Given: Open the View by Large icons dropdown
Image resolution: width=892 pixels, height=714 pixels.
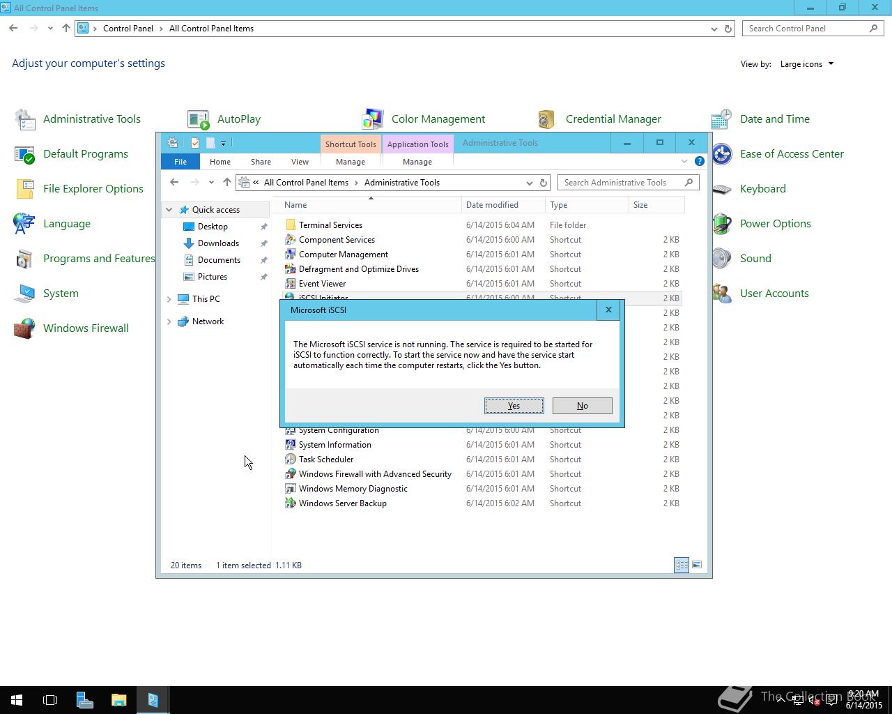Looking at the screenshot, I should point(807,64).
